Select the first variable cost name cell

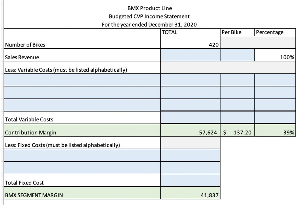82,80
